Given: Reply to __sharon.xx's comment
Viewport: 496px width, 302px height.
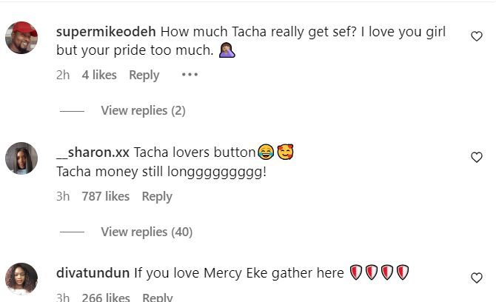Looking at the screenshot, I should (x=157, y=196).
